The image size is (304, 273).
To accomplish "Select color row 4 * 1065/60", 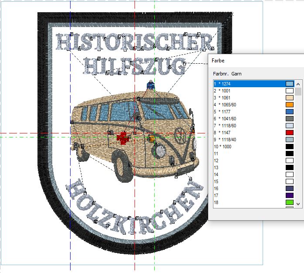I will (x=254, y=105).
